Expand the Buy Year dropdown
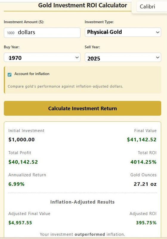167x239 pixels. point(42,57)
